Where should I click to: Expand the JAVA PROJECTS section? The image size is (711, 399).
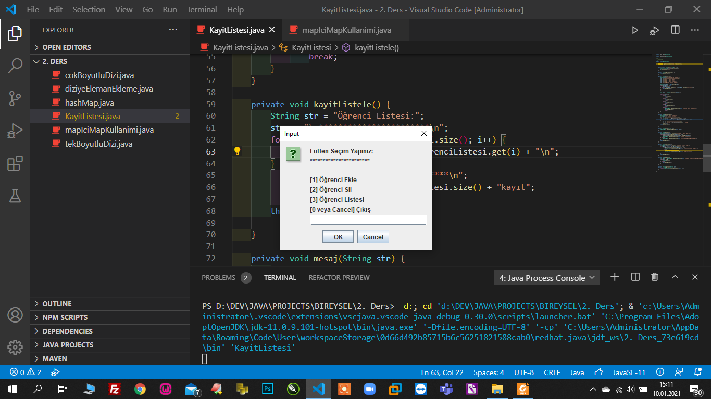[x=68, y=345]
